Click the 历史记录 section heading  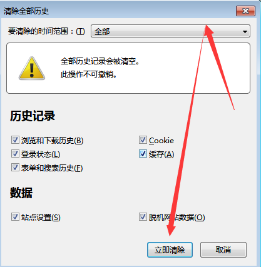(33, 116)
